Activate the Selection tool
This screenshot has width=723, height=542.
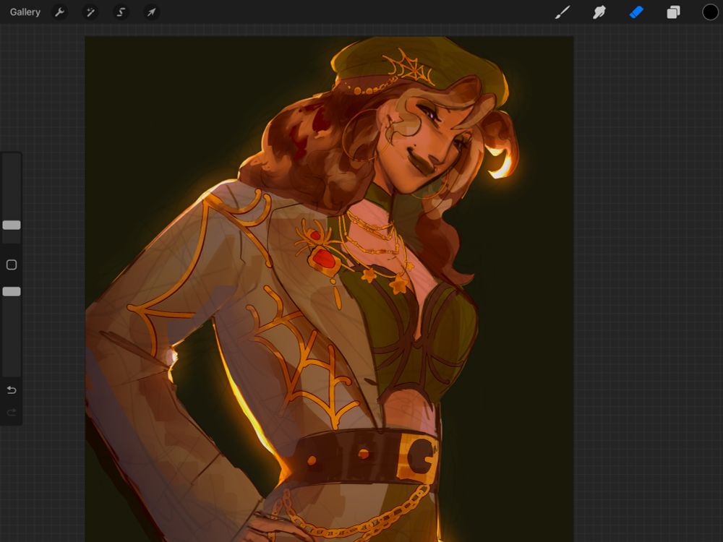click(x=121, y=12)
